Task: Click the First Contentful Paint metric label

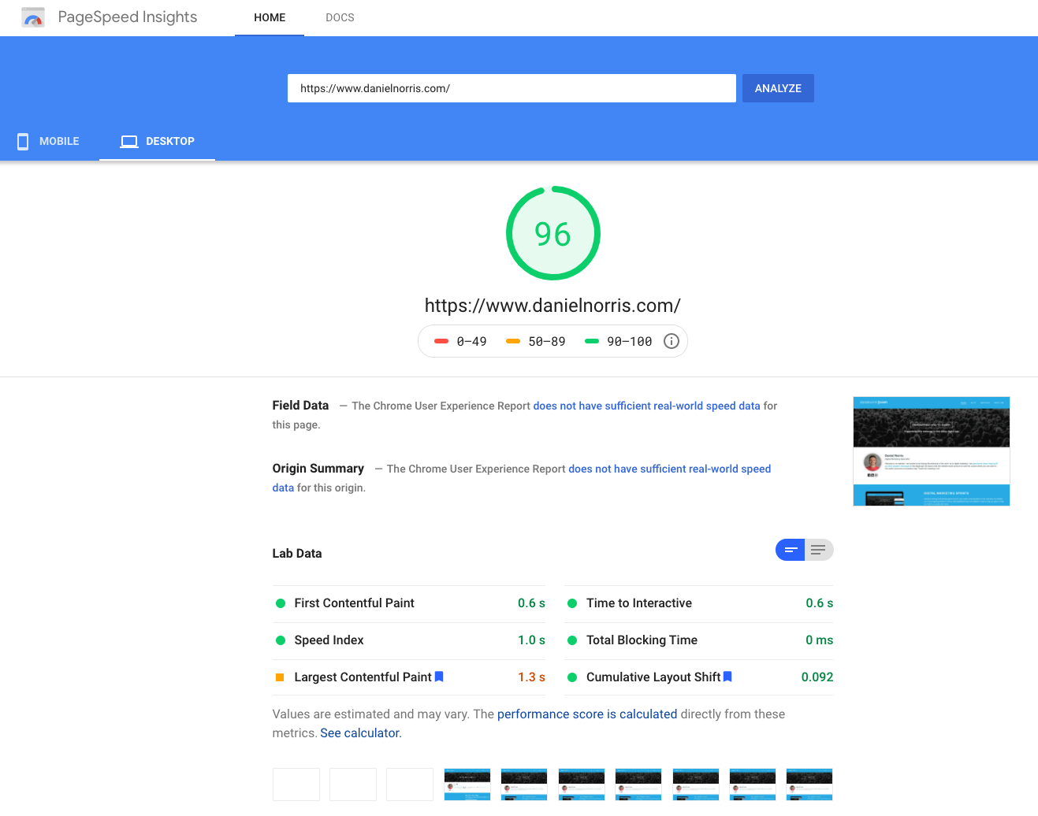Action: [x=354, y=603]
